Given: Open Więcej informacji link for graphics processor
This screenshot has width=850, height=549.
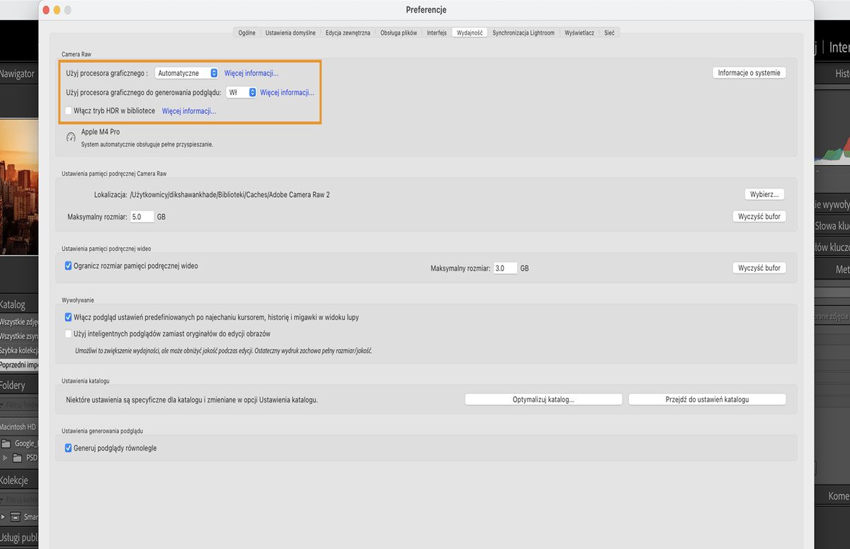Looking at the screenshot, I should tap(251, 73).
